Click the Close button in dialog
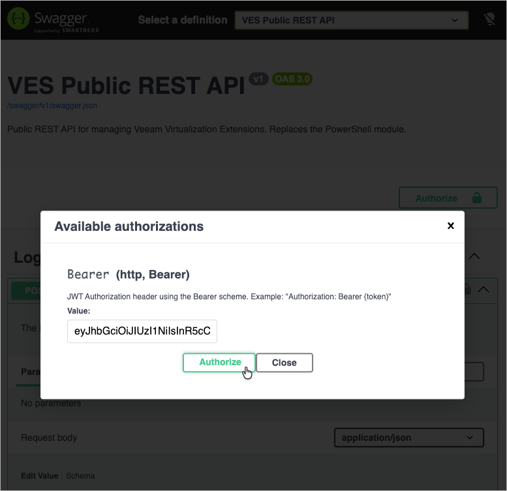This screenshot has width=507, height=491. (284, 363)
